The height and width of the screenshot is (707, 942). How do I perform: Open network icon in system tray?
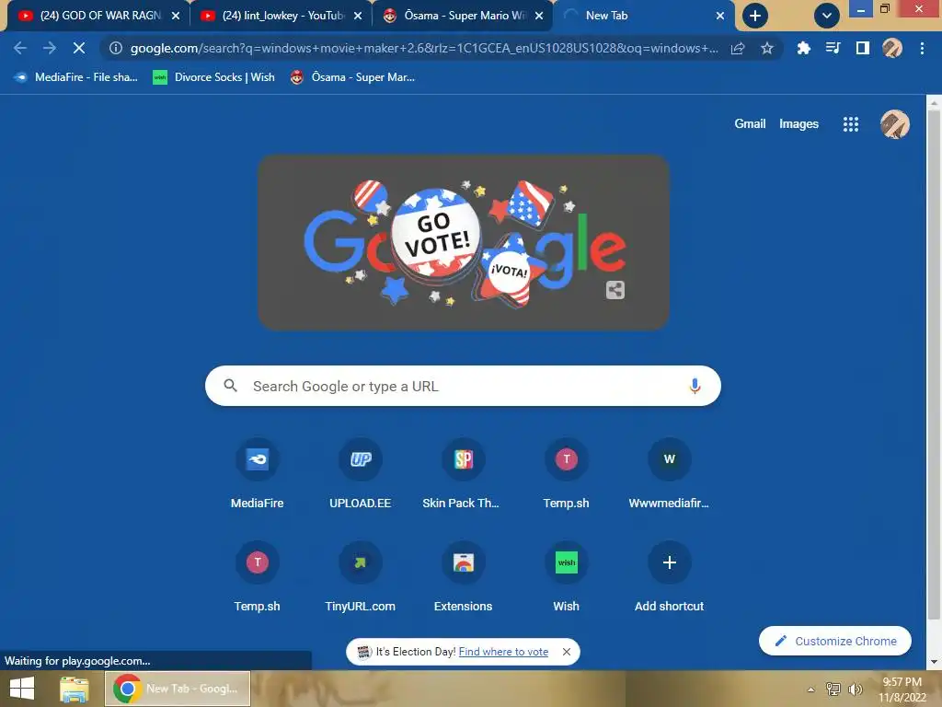[833, 689]
